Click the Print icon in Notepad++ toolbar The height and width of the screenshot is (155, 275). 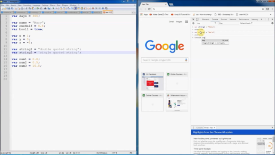(x=22, y=8)
